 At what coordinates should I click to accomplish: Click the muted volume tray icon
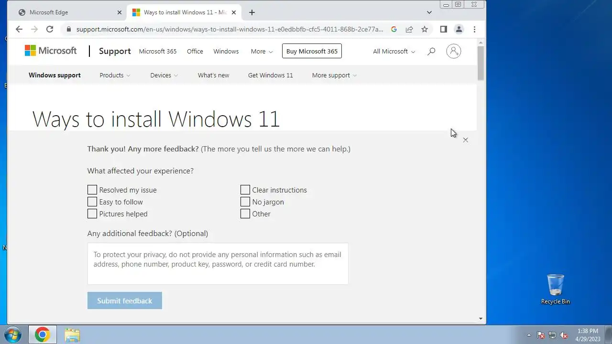[x=564, y=335]
